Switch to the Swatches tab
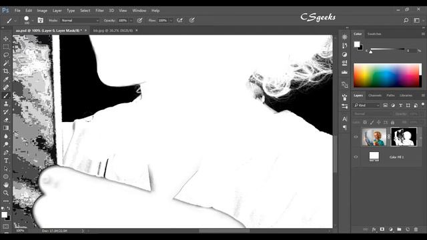 [374, 34]
